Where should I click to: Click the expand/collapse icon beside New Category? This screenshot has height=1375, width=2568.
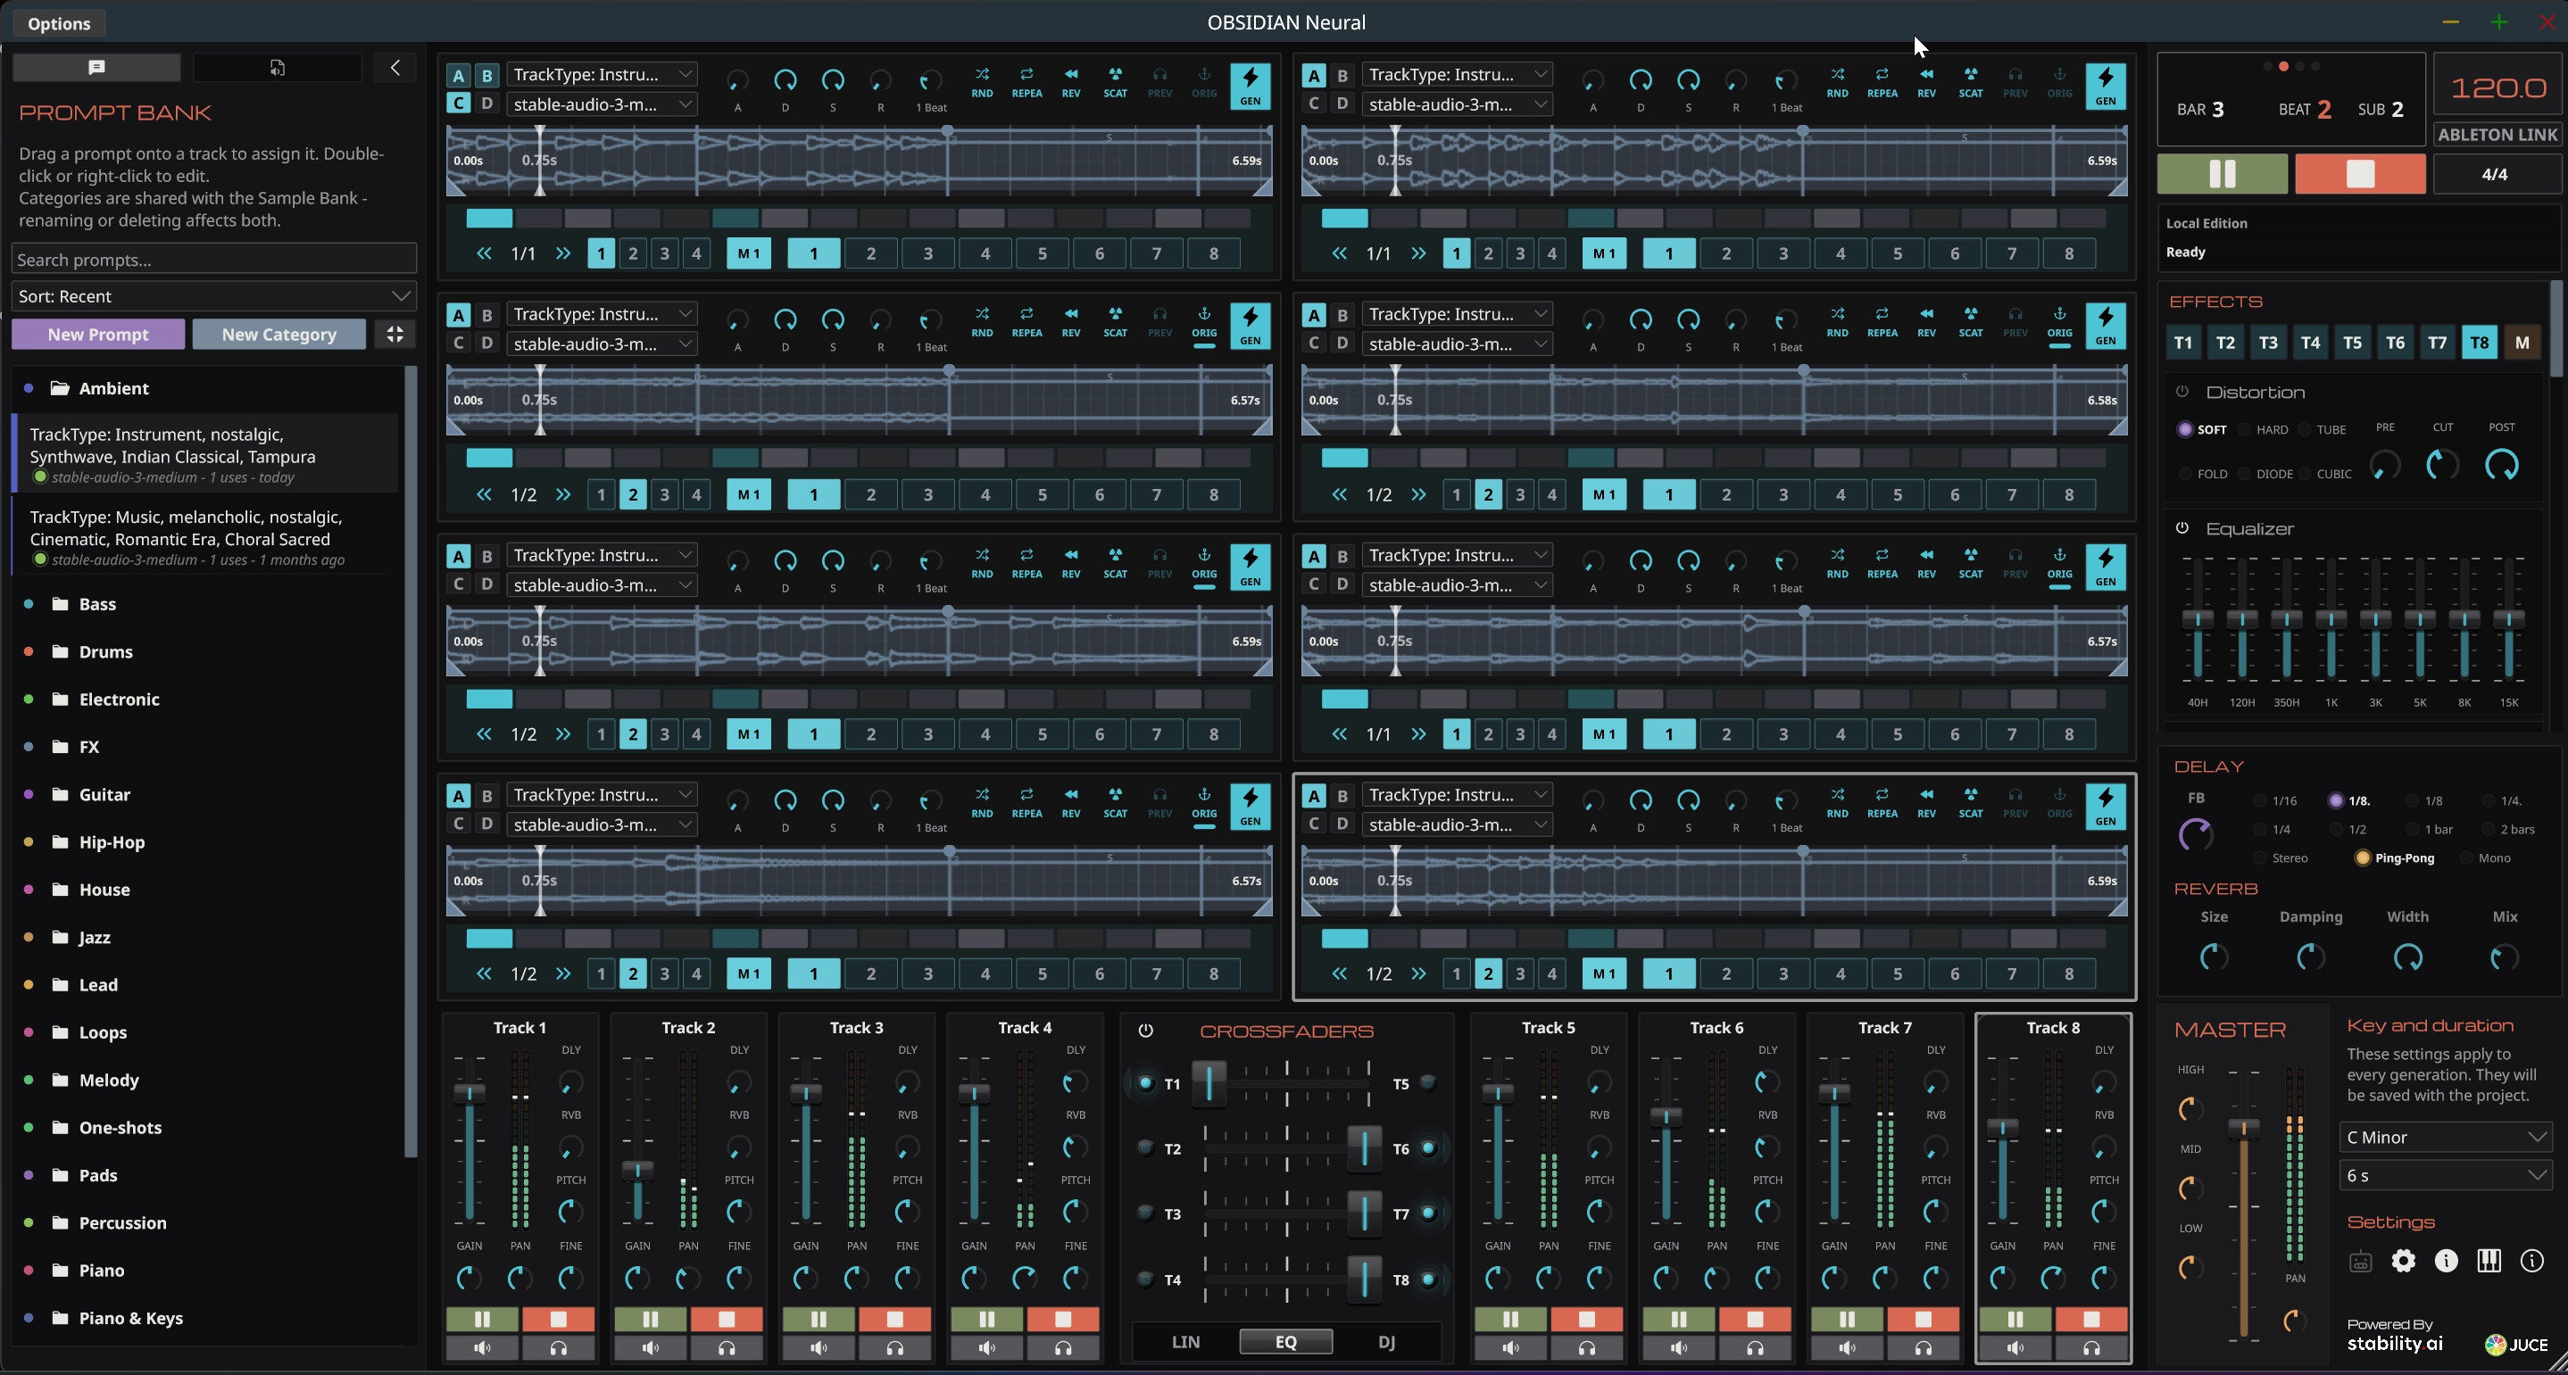395,334
